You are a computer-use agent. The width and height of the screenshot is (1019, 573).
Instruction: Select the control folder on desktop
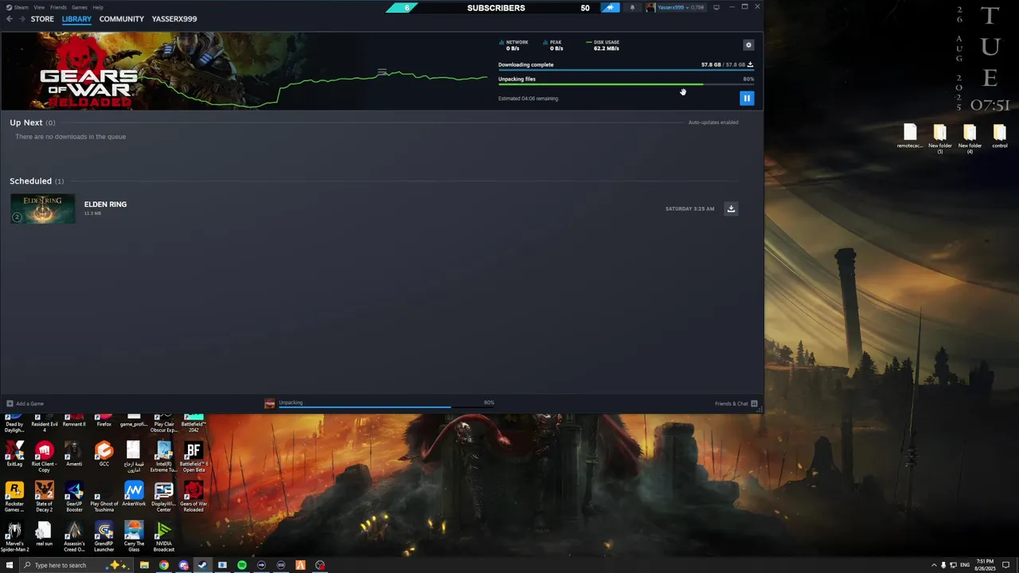[999, 136]
